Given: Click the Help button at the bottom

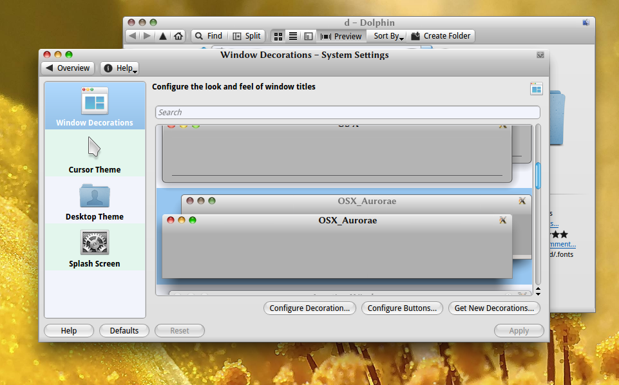Looking at the screenshot, I should (x=69, y=330).
